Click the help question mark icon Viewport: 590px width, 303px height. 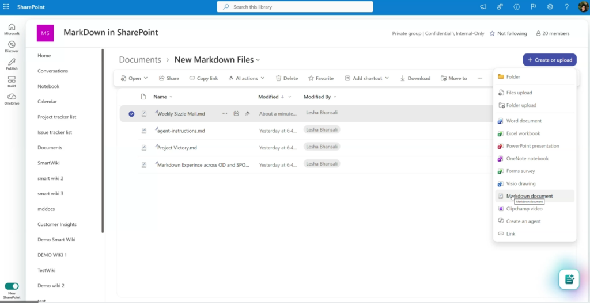click(567, 7)
